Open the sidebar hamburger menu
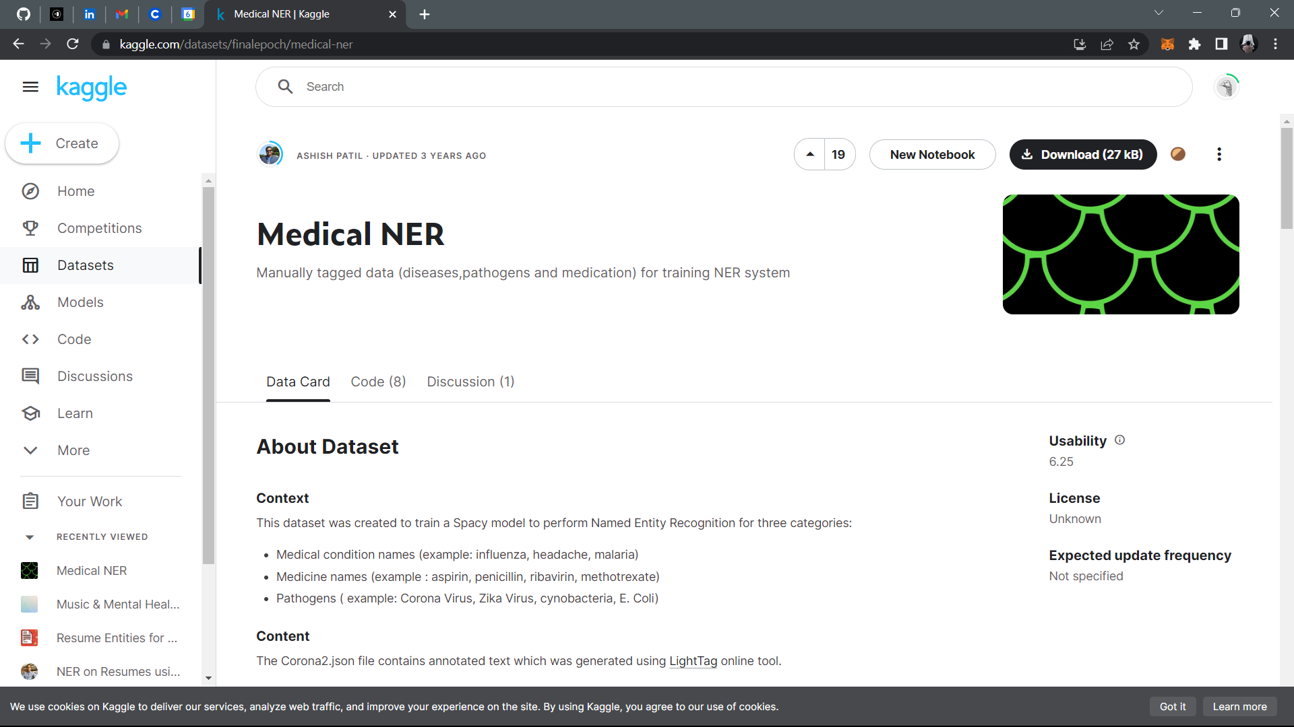The width and height of the screenshot is (1294, 727). pyautogui.click(x=30, y=87)
